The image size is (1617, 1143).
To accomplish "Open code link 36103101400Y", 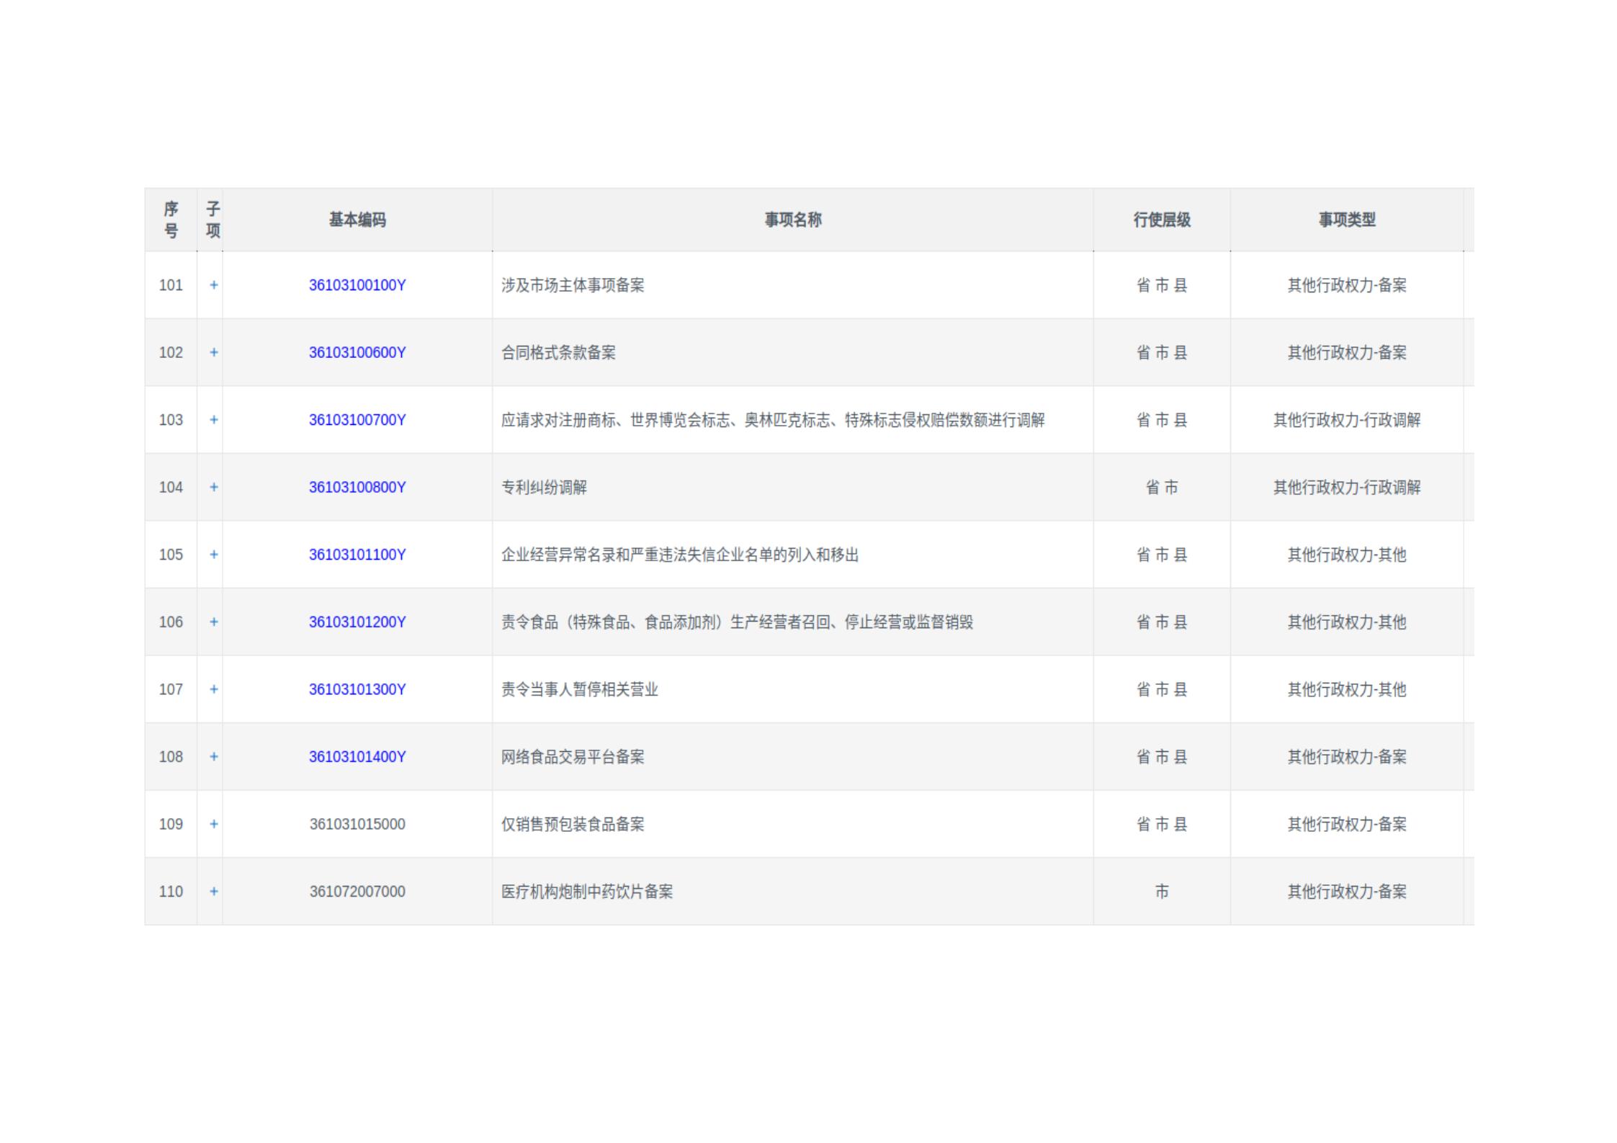I will click(x=357, y=756).
